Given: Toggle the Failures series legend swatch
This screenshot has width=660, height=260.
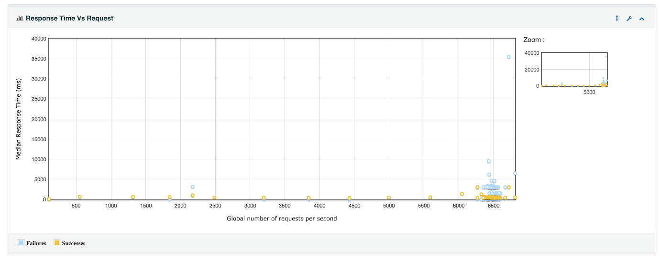Looking at the screenshot, I should pos(21,243).
